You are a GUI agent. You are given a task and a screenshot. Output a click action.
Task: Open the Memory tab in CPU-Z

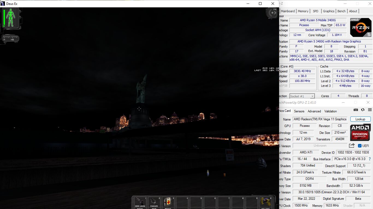(x=303, y=11)
